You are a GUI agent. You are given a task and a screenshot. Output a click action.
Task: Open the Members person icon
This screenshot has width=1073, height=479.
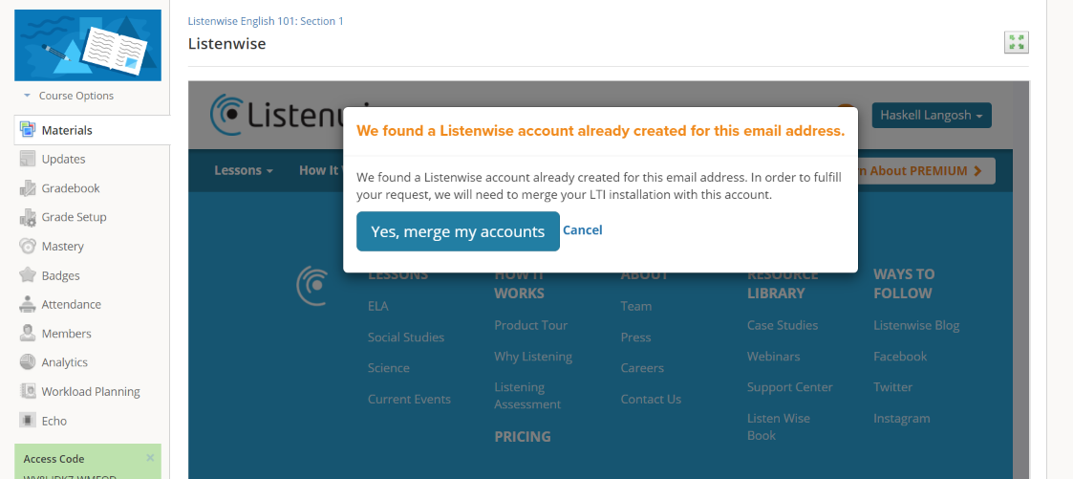(28, 334)
